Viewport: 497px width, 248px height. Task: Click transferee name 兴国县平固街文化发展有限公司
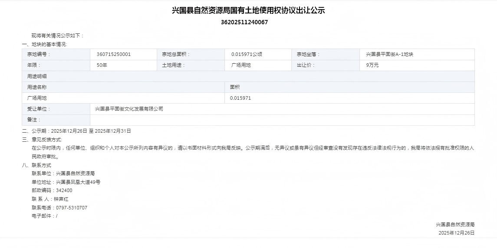point(129,109)
